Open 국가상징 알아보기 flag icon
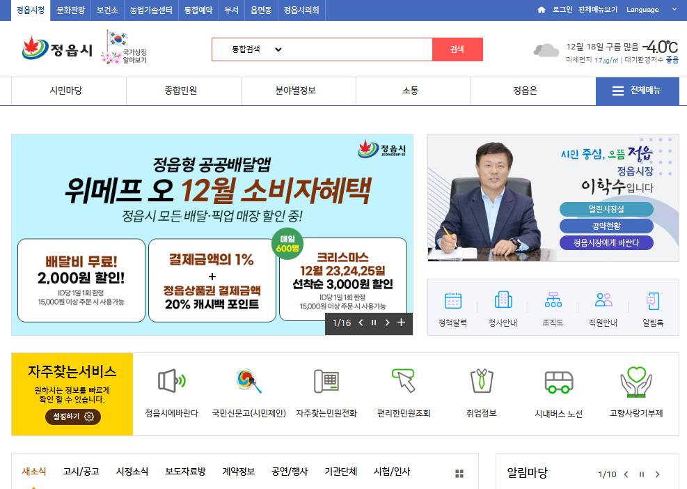Viewport: 687px width, 489px height. [124, 47]
